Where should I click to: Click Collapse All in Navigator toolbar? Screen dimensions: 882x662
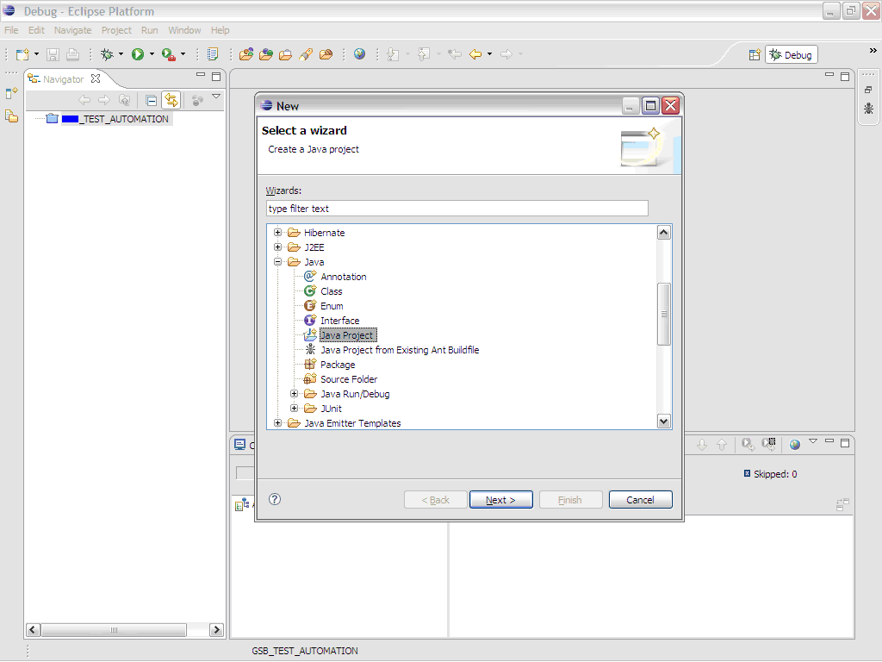point(151,100)
